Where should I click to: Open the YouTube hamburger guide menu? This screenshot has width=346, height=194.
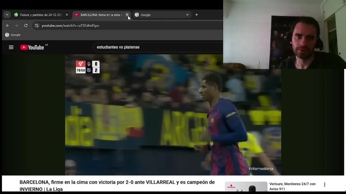11,47
